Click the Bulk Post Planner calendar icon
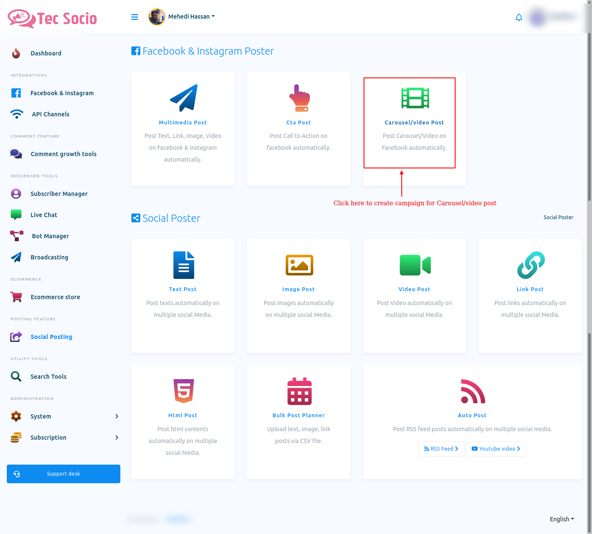592x534 pixels. (x=299, y=391)
